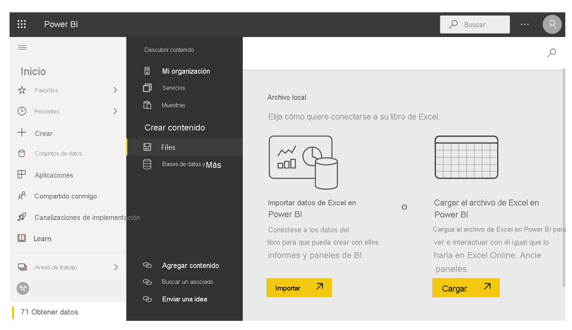Expand the Recientes chevron
The width and height of the screenshot is (572, 330).
[x=115, y=111]
